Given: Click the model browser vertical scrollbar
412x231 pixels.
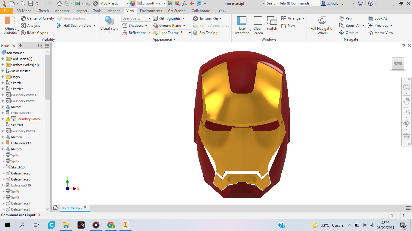Looking at the screenshot, I should click(47, 77).
